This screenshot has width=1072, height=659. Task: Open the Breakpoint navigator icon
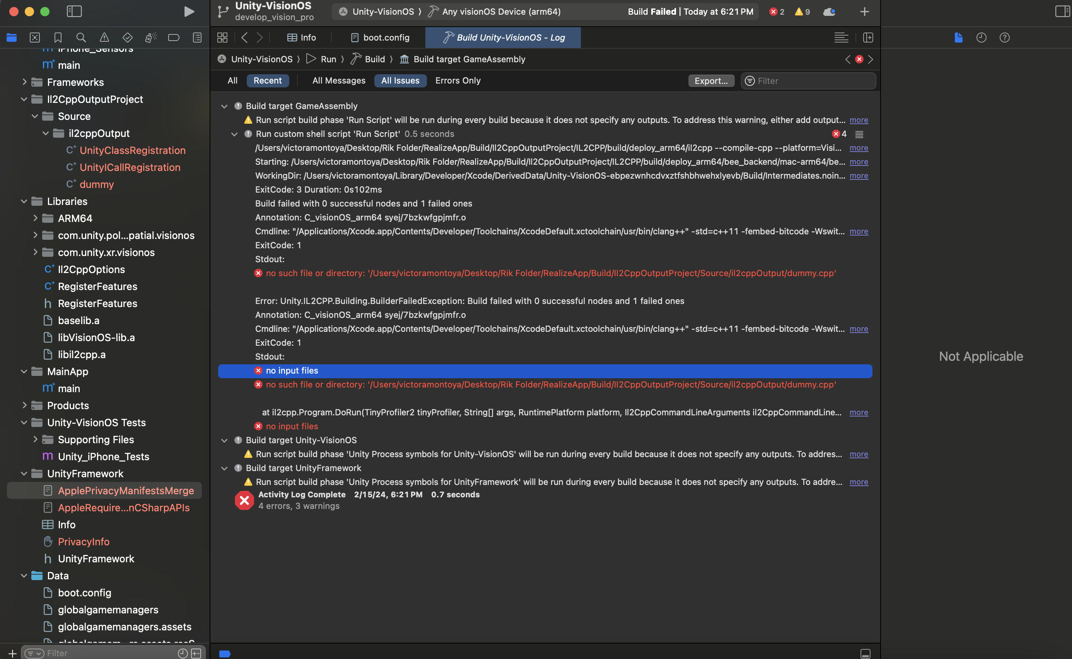pos(174,38)
